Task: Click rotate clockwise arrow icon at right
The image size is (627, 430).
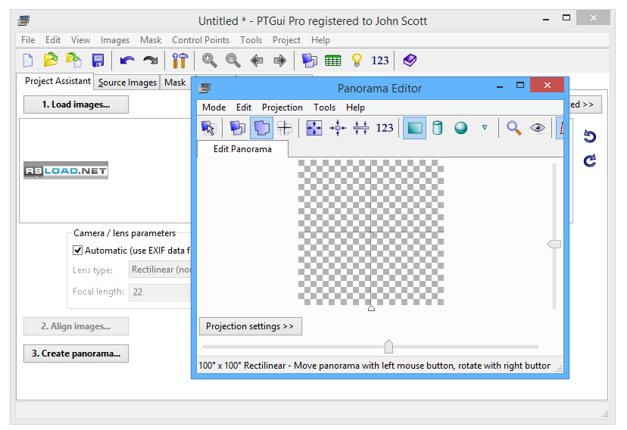Action: 589,160
